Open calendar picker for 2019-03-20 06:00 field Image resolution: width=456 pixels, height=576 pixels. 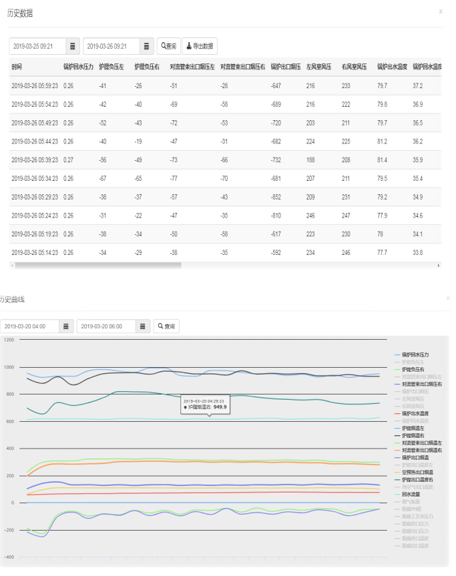(x=143, y=326)
